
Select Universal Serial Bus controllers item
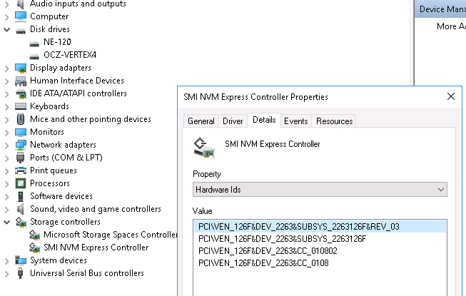[x=86, y=273]
